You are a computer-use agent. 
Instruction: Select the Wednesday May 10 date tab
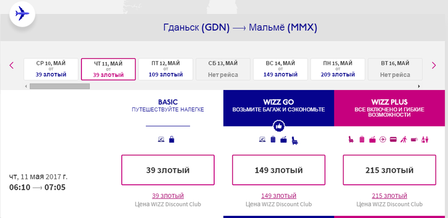(51, 69)
